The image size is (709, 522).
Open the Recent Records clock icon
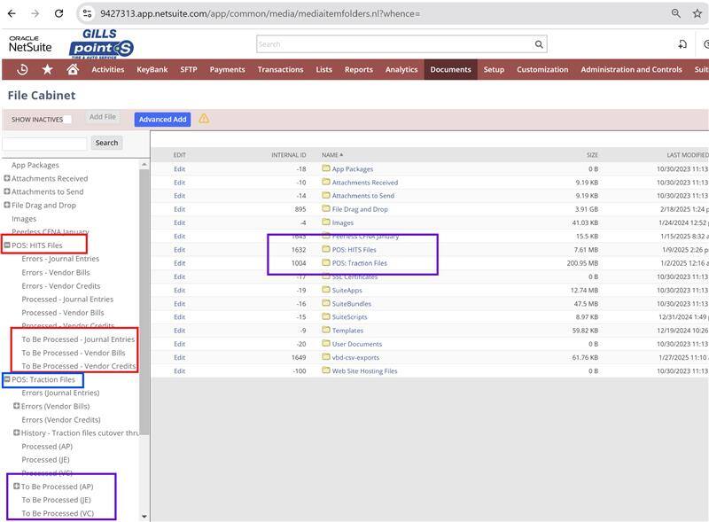(22, 70)
